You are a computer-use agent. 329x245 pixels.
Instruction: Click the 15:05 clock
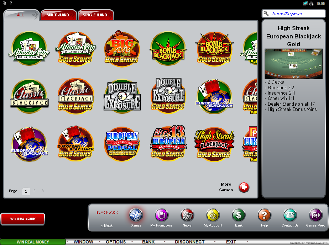click(320, 3)
